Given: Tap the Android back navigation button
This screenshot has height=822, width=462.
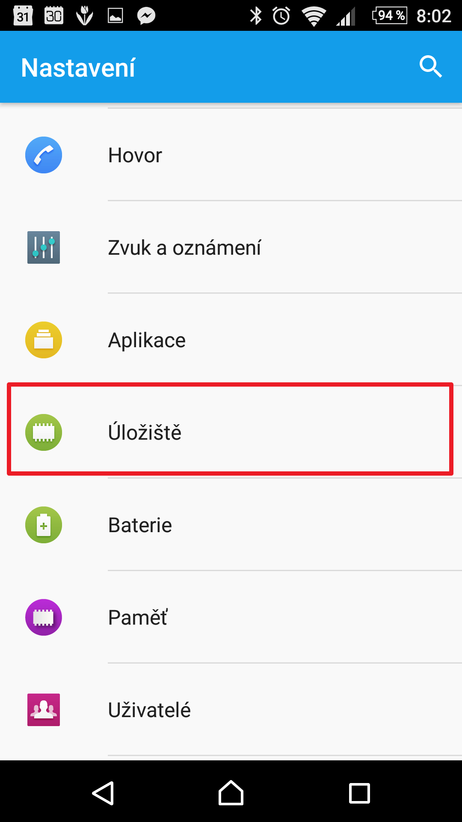Looking at the screenshot, I should pyautogui.click(x=103, y=793).
